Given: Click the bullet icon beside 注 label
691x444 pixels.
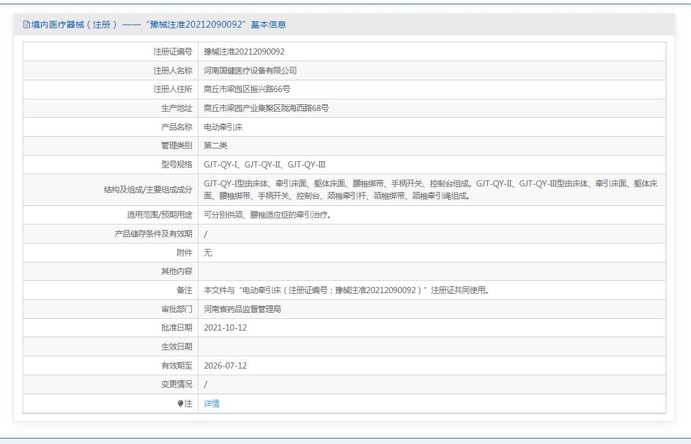Looking at the screenshot, I should (x=180, y=404).
